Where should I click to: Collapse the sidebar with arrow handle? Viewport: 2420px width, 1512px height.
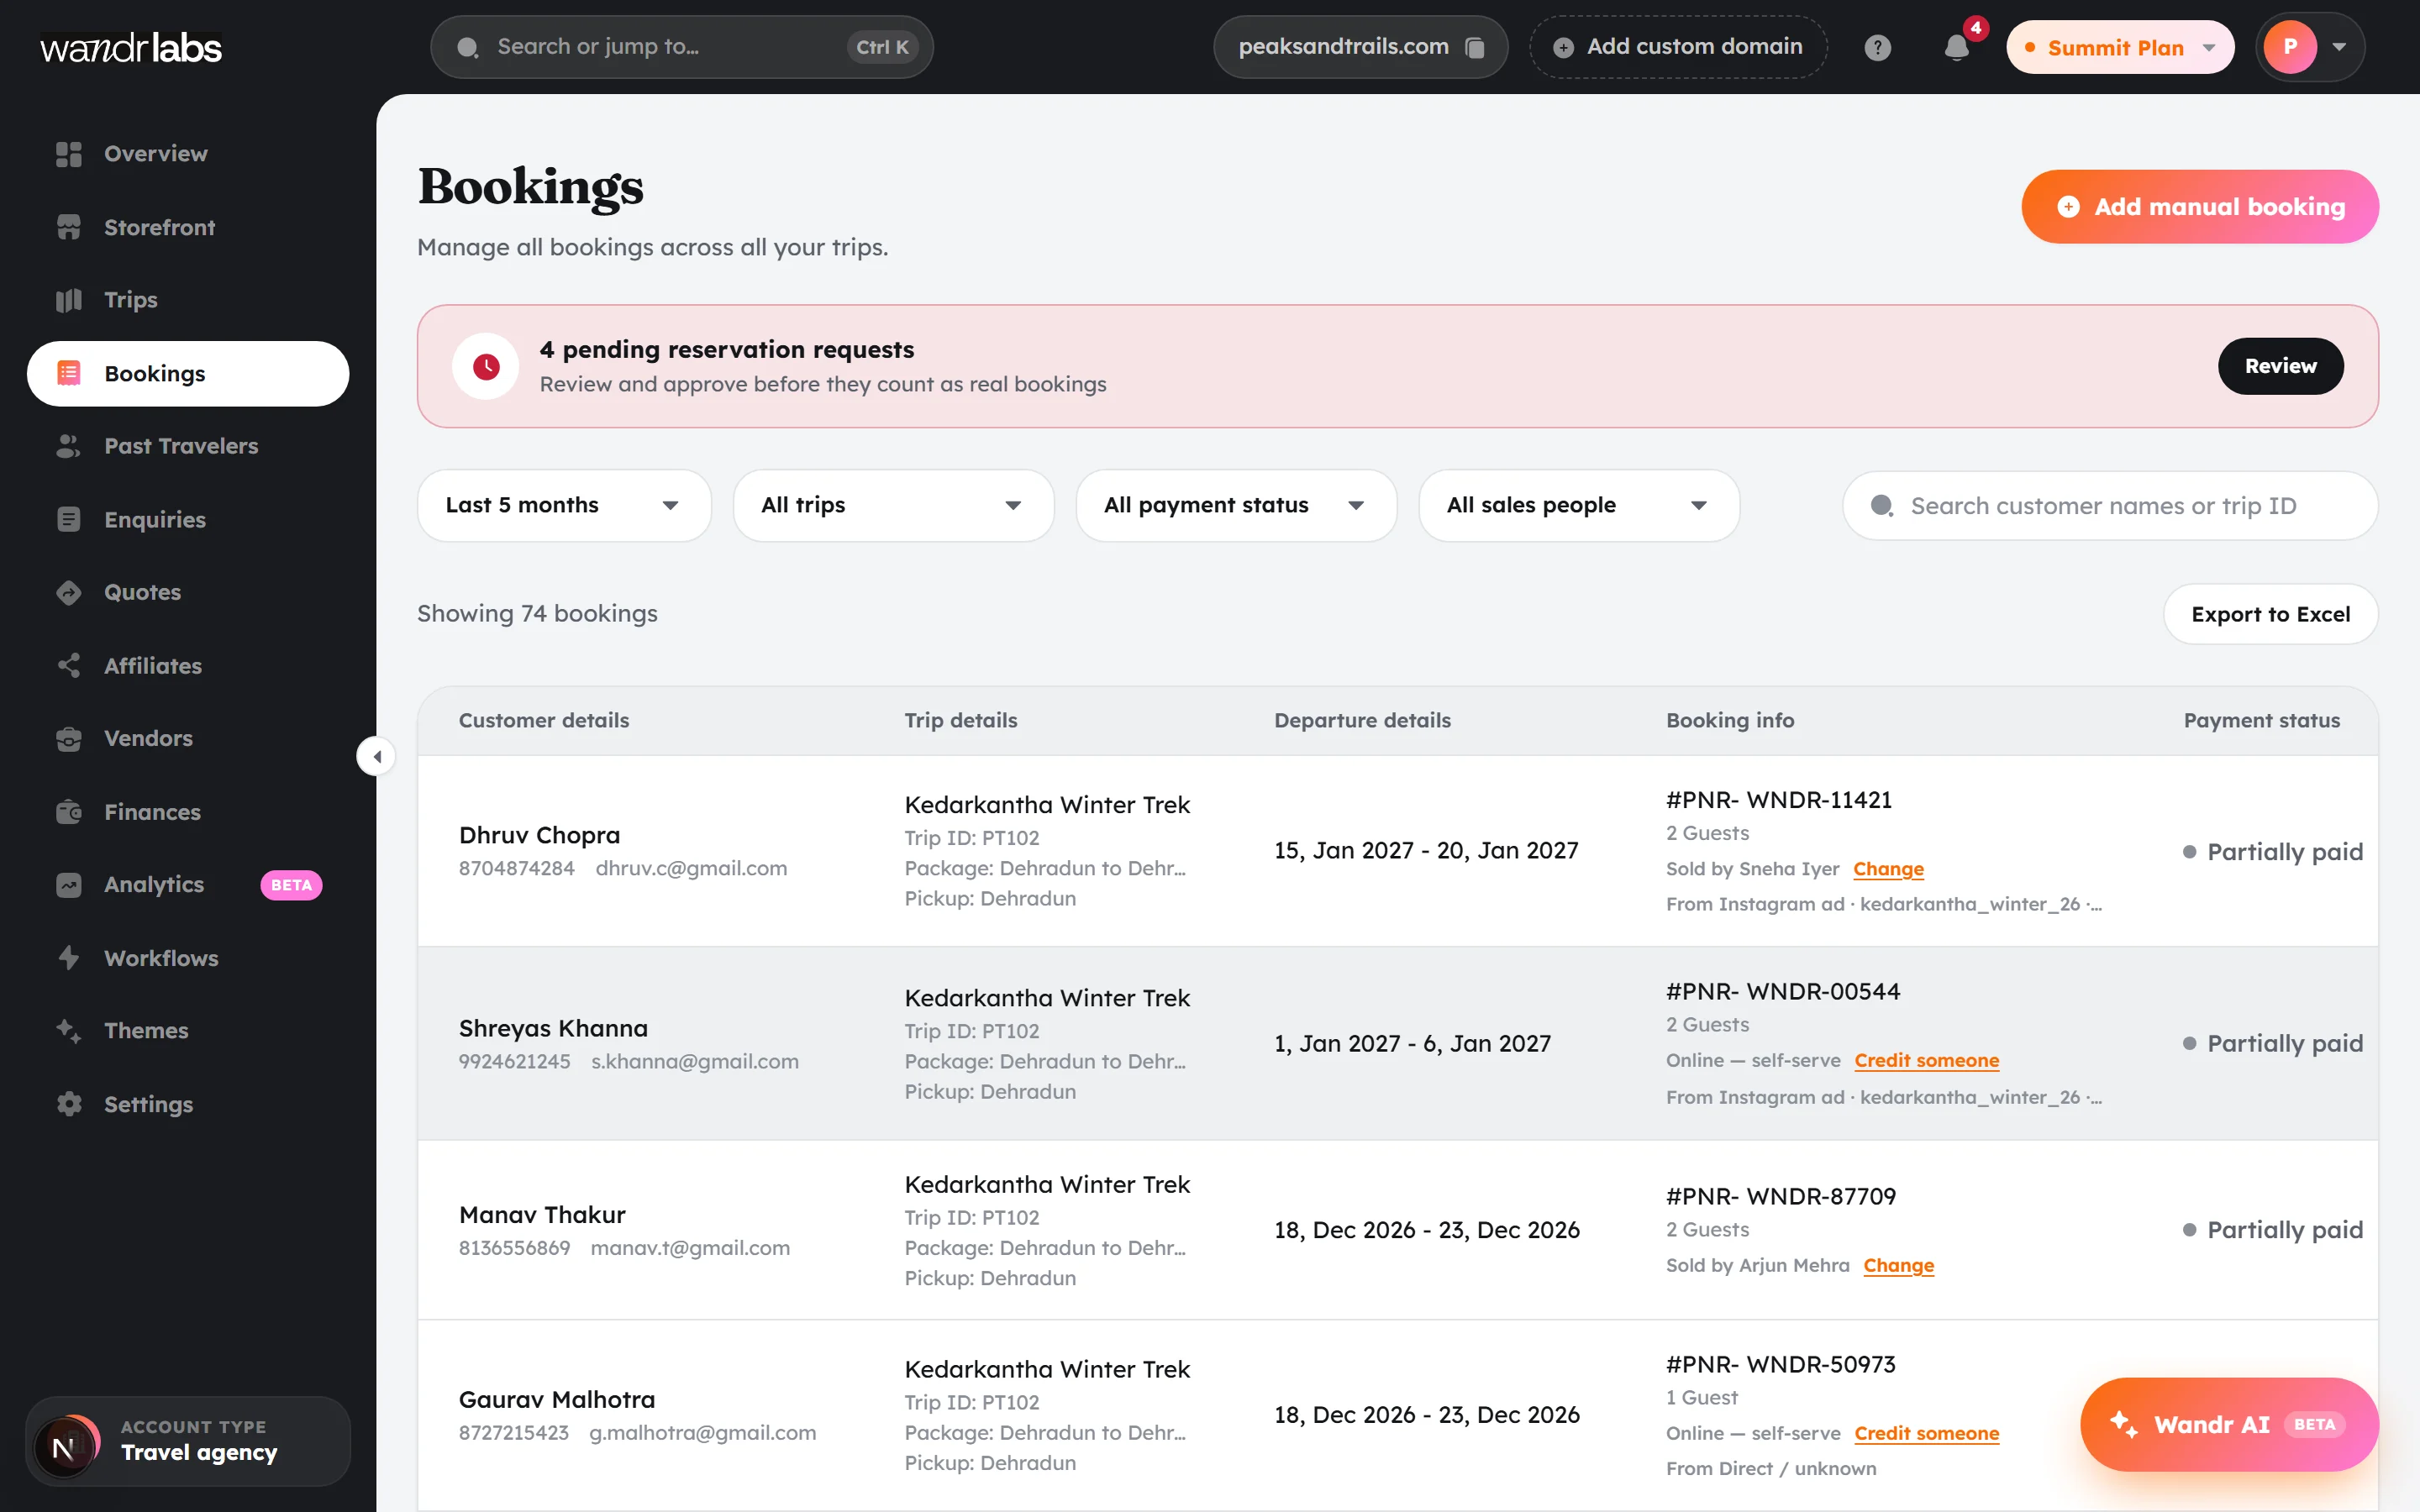pos(376,756)
